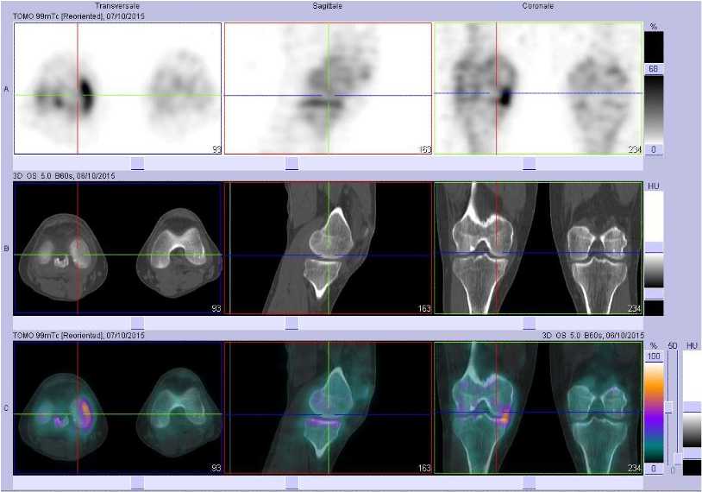Click the slice slider handle under row A sagittal view

click(291, 163)
